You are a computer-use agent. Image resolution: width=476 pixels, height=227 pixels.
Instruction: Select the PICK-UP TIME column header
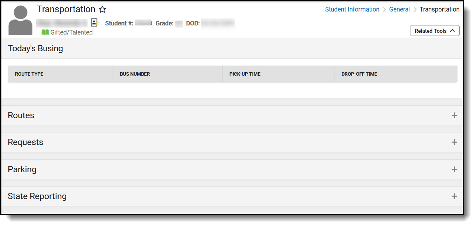[x=244, y=74]
